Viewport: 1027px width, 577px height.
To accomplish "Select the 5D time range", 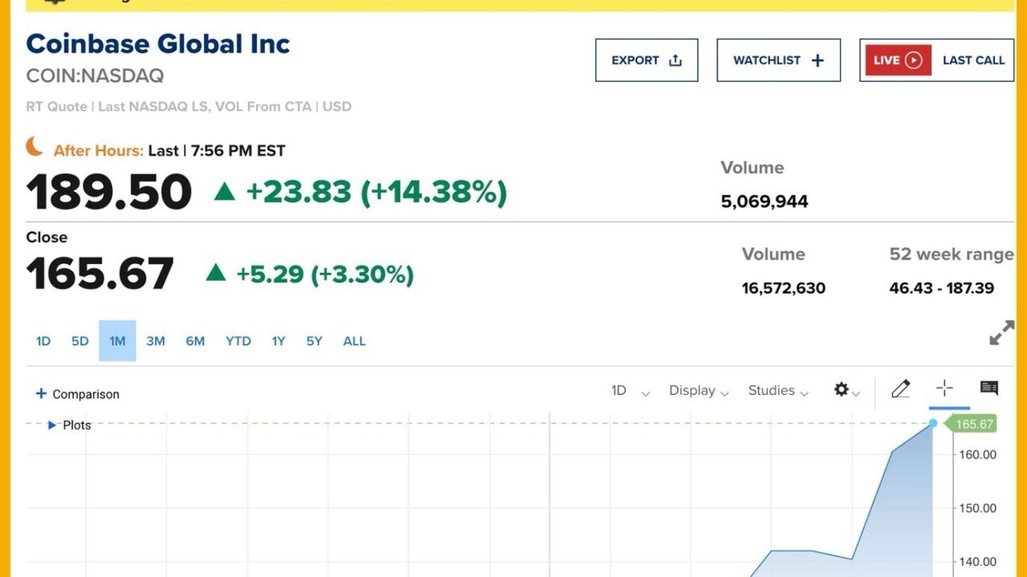I will (80, 341).
